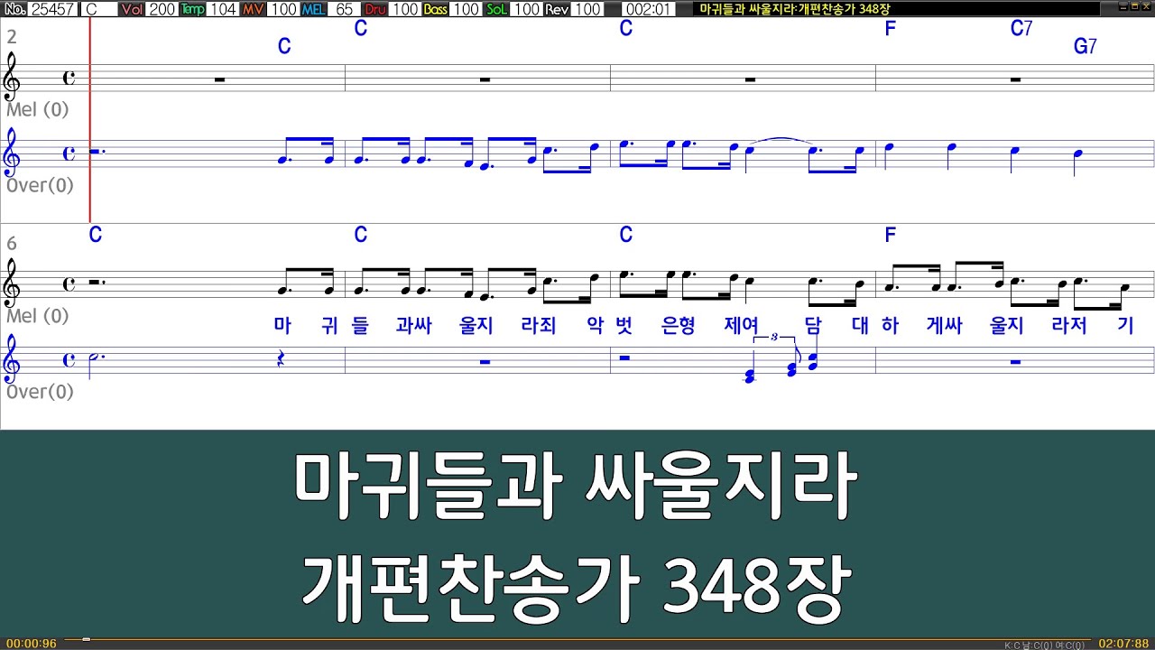
Task: Click the measure counter 002:01
Action: pyautogui.click(x=647, y=9)
